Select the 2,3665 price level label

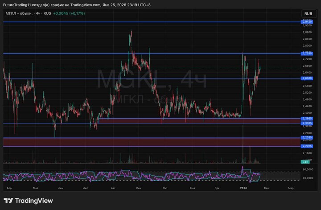(307, 119)
